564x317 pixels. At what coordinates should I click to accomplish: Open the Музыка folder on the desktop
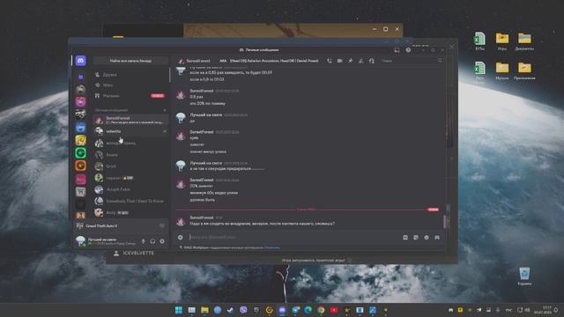[502, 70]
